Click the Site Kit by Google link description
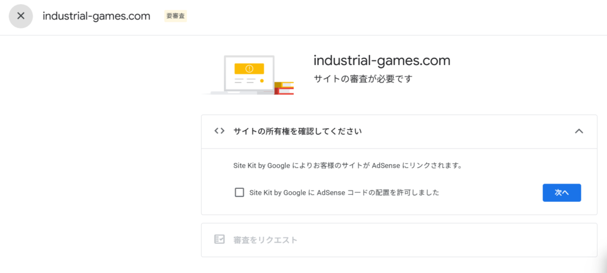The image size is (607, 273). click(347, 166)
